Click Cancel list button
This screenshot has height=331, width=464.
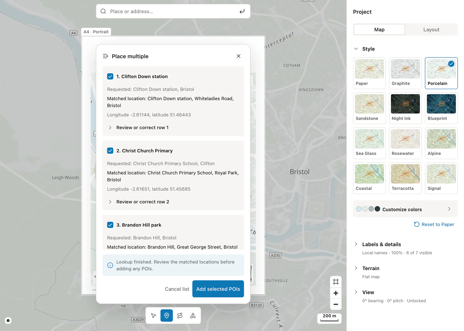(177, 289)
